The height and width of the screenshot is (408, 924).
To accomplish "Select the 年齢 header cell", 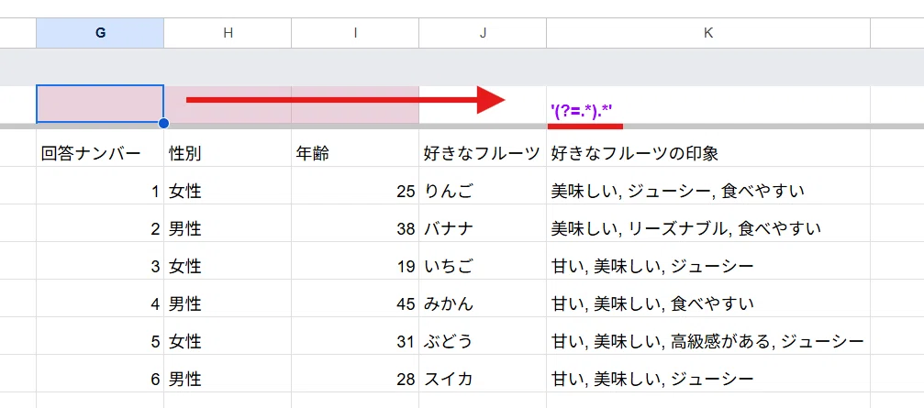I will 355,154.
